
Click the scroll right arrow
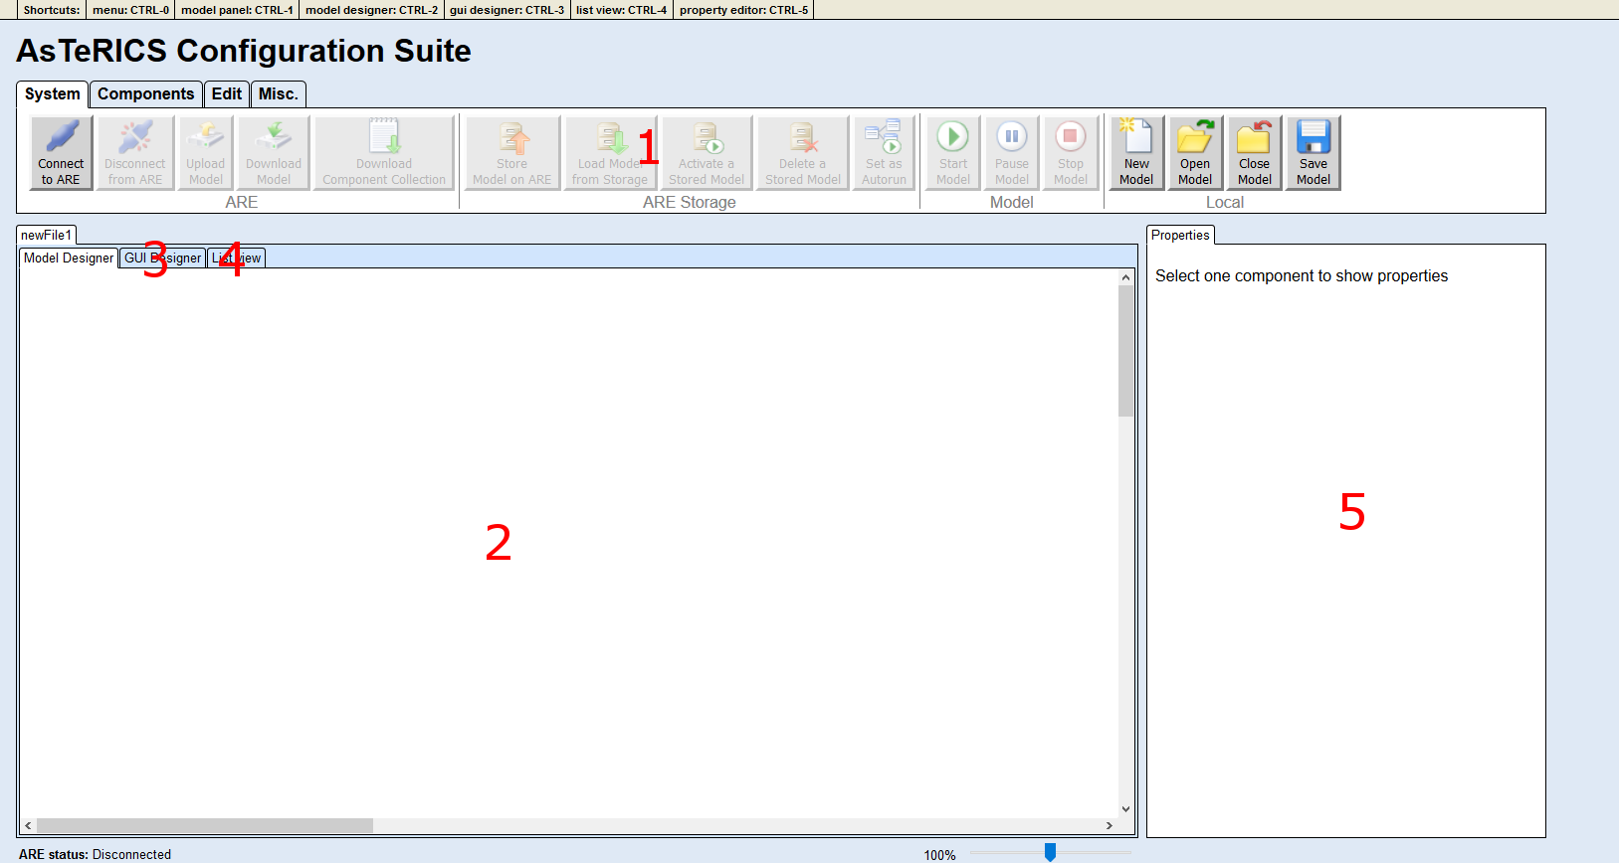[1110, 825]
